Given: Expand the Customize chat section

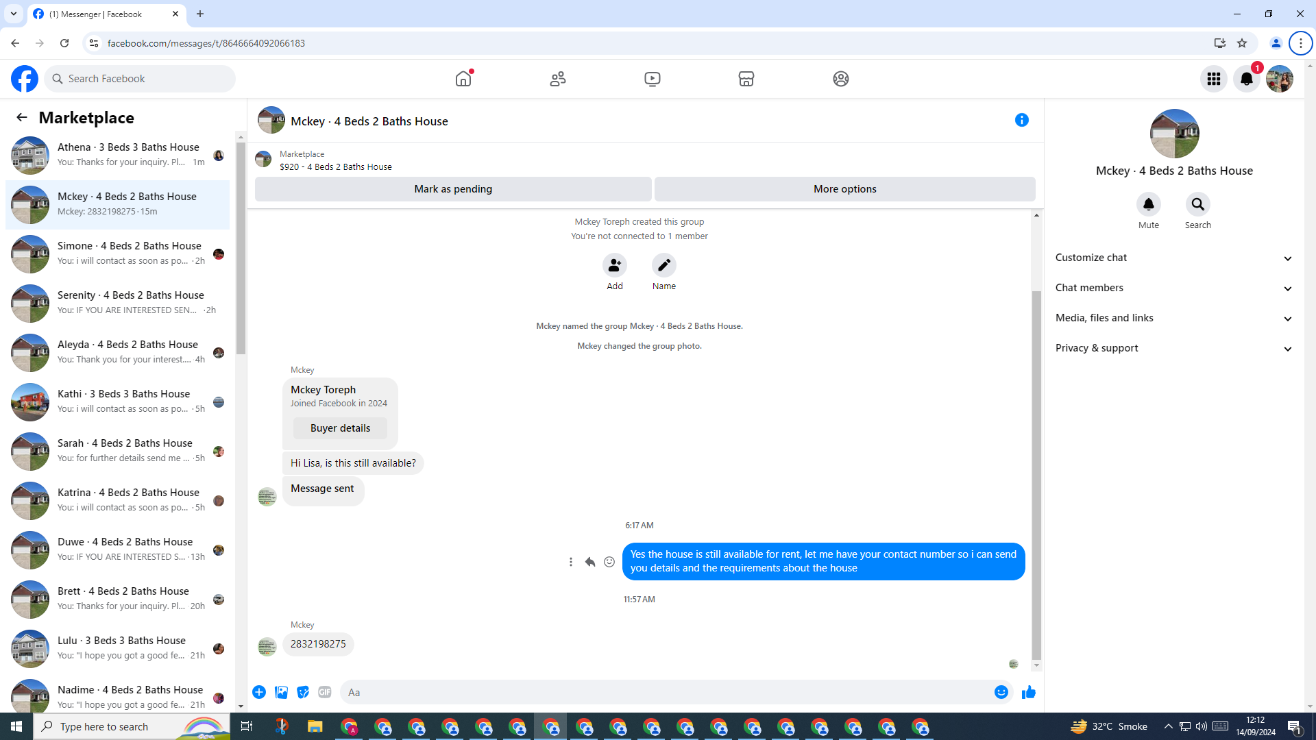Looking at the screenshot, I should point(1173,258).
